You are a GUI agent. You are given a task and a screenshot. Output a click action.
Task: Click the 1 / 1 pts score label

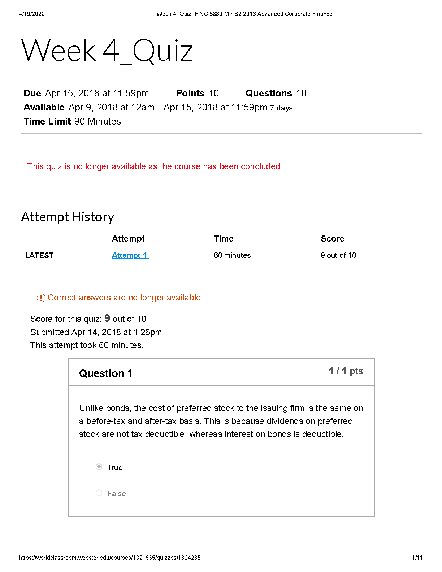346,371
